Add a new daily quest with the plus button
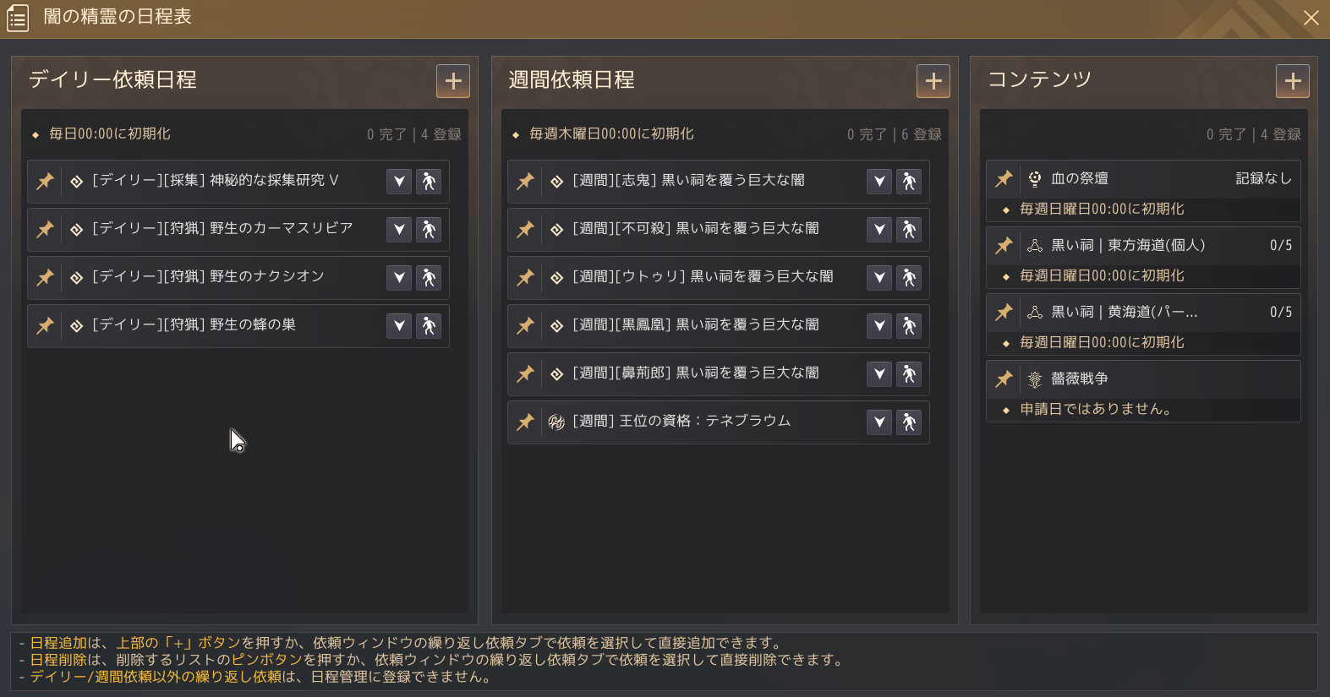1330x697 pixels. (x=453, y=81)
